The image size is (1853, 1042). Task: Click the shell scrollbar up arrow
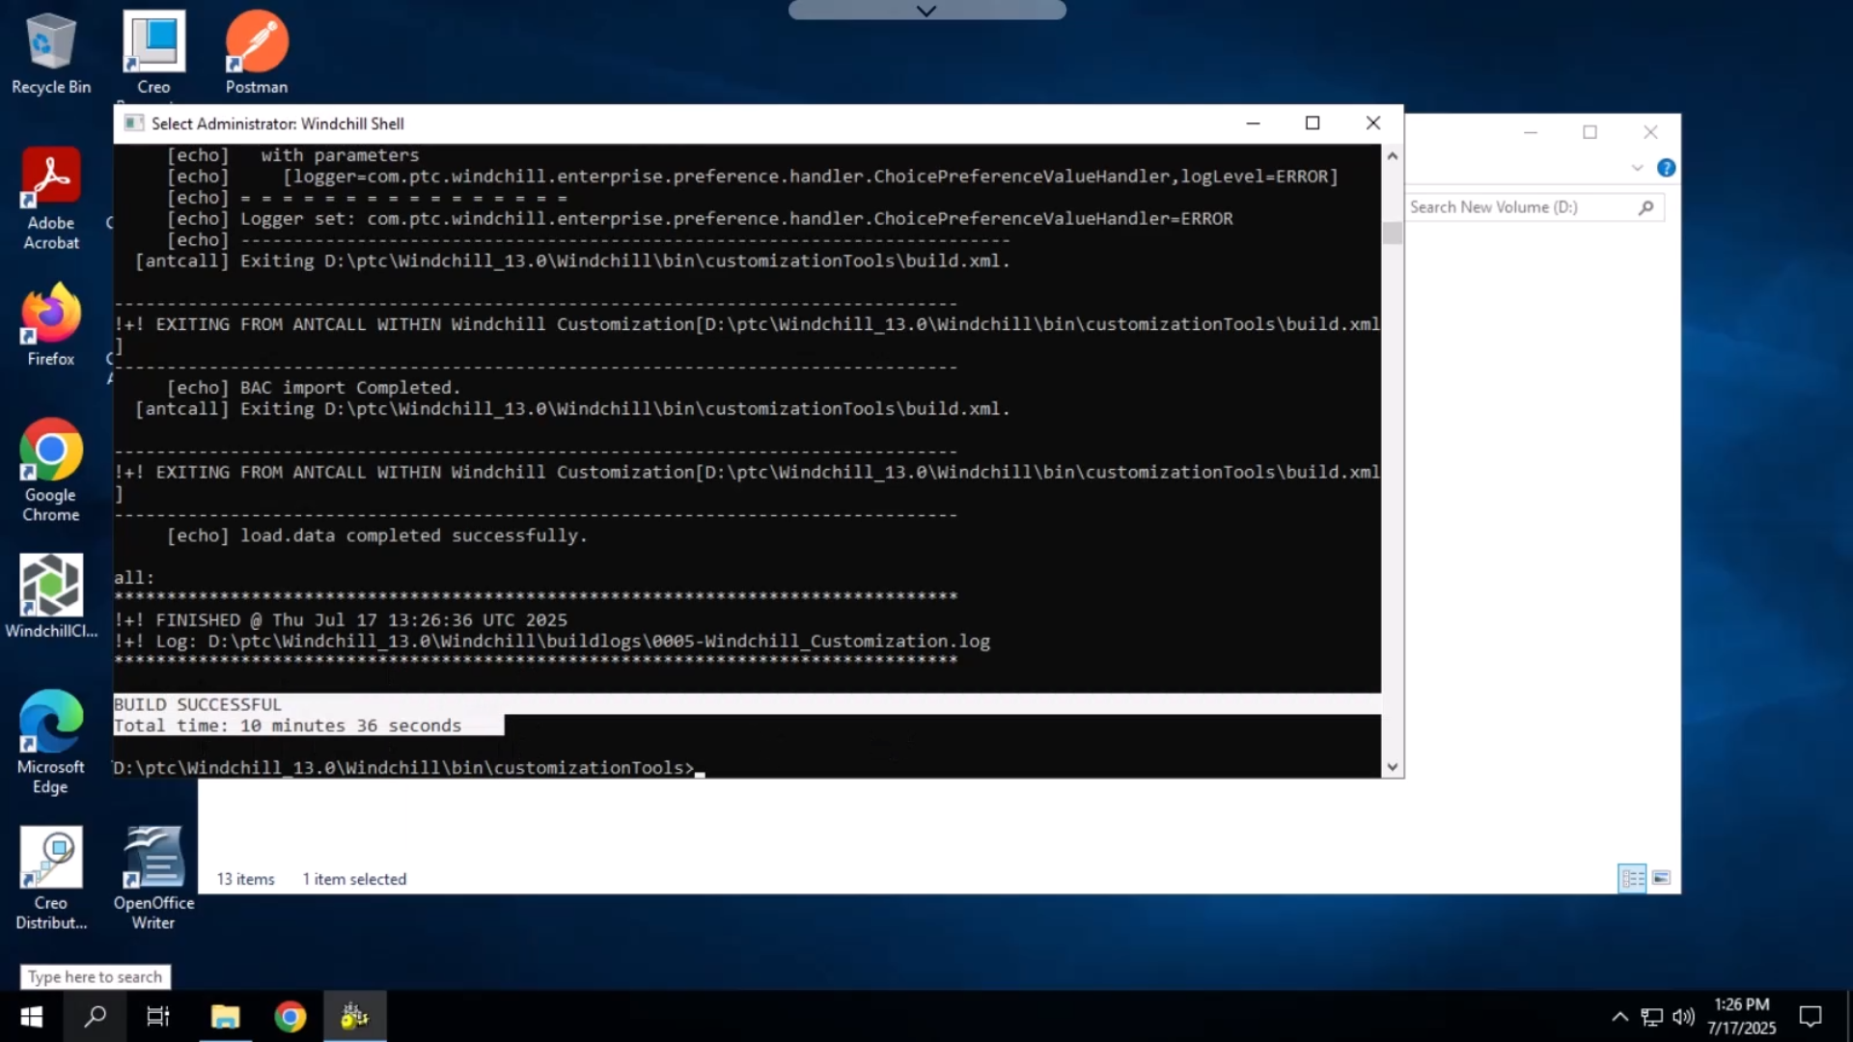coord(1392,155)
